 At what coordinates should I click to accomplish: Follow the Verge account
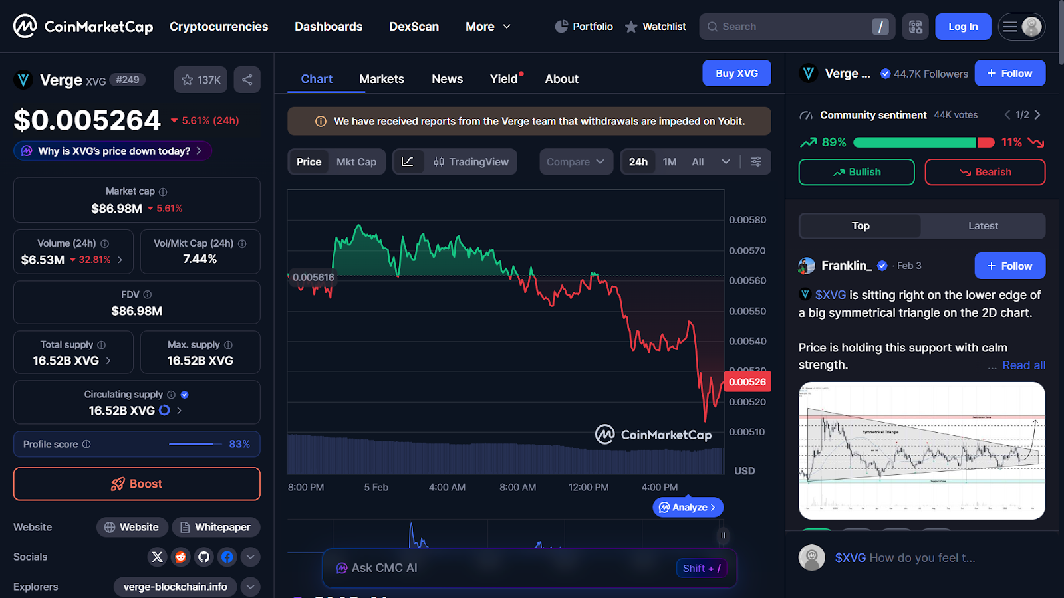click(1009, 73)
